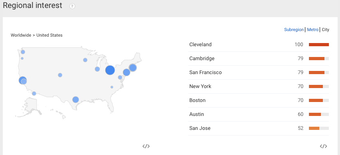Select the City view tab
The image size is (340, 155).
(x=325, y=30)
